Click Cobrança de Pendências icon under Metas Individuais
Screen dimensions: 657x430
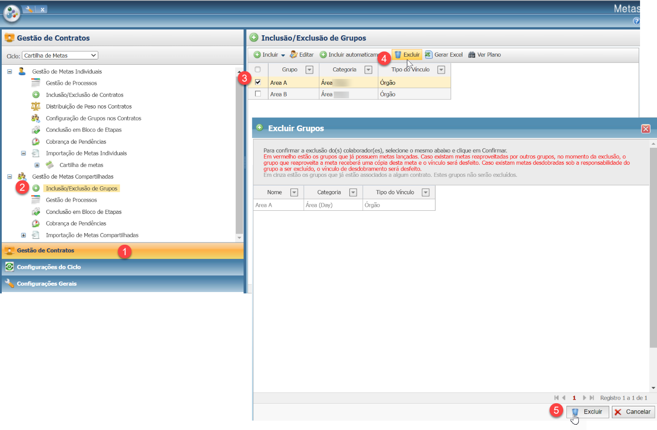(x=36, y=142)
